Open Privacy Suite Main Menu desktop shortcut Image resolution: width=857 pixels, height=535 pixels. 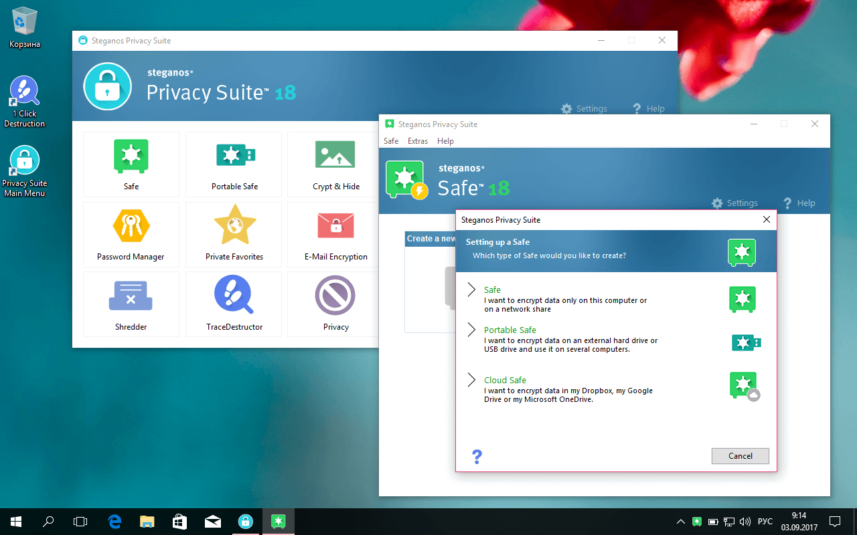tap(25, 171)
